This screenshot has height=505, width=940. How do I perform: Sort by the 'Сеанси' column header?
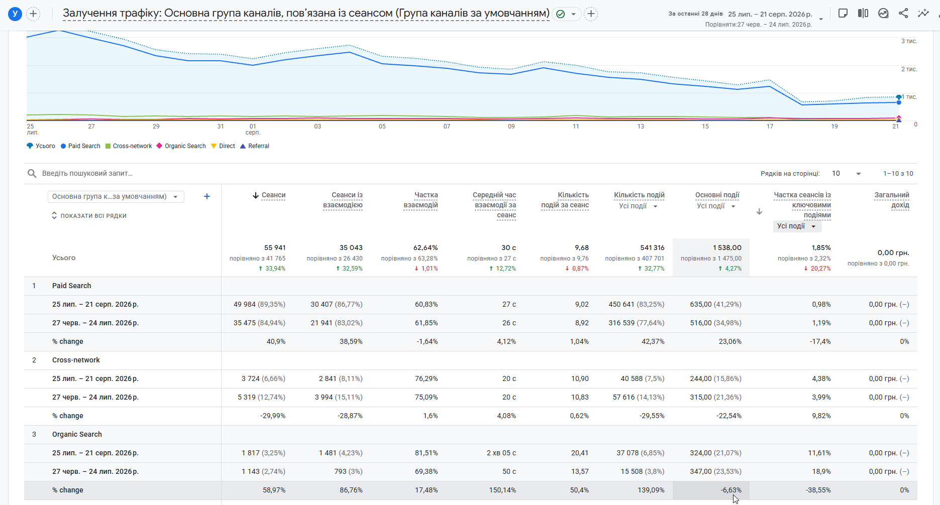(269, 195)
